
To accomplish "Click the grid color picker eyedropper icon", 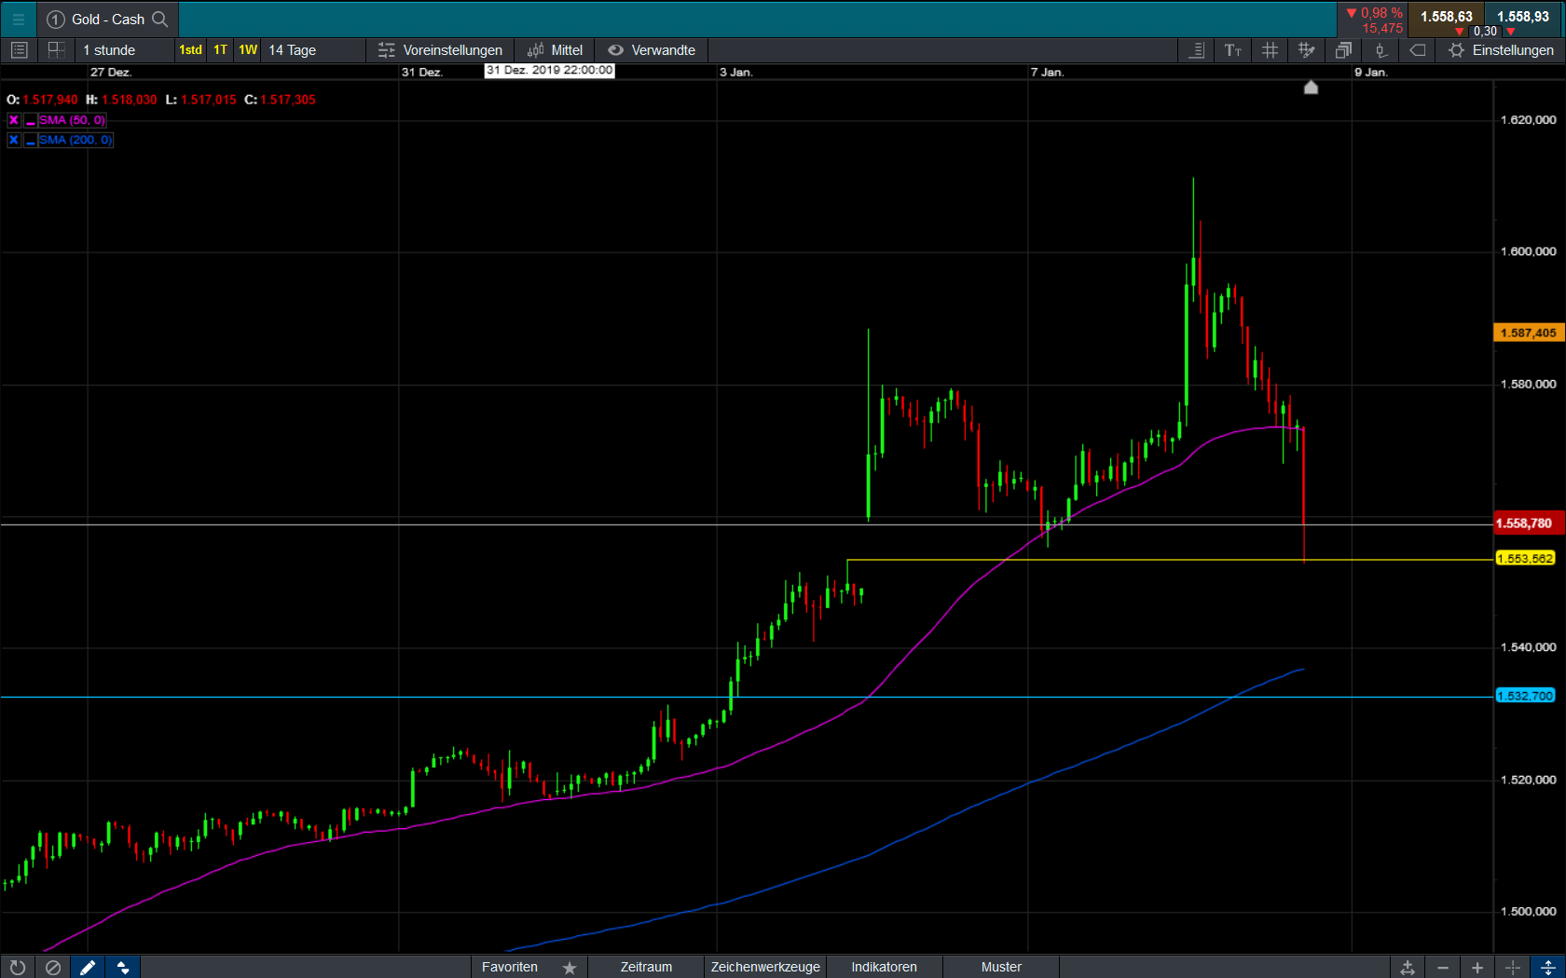I will pyautogui.click(x=1306, y=50).
